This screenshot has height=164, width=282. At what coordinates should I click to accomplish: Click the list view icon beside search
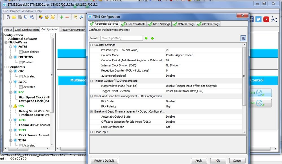coord(243,38)
